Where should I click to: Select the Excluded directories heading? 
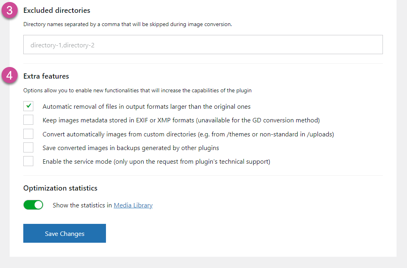pyautogui.click(x=57, y=10)
